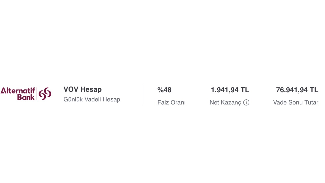
Task: Select the Günlük Vadeli Hesap subtitle
Action: 92,99
